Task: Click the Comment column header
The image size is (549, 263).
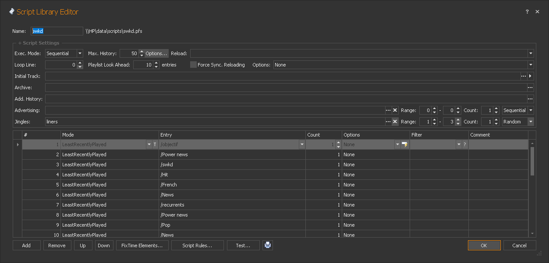Action: tap(498, 135)
